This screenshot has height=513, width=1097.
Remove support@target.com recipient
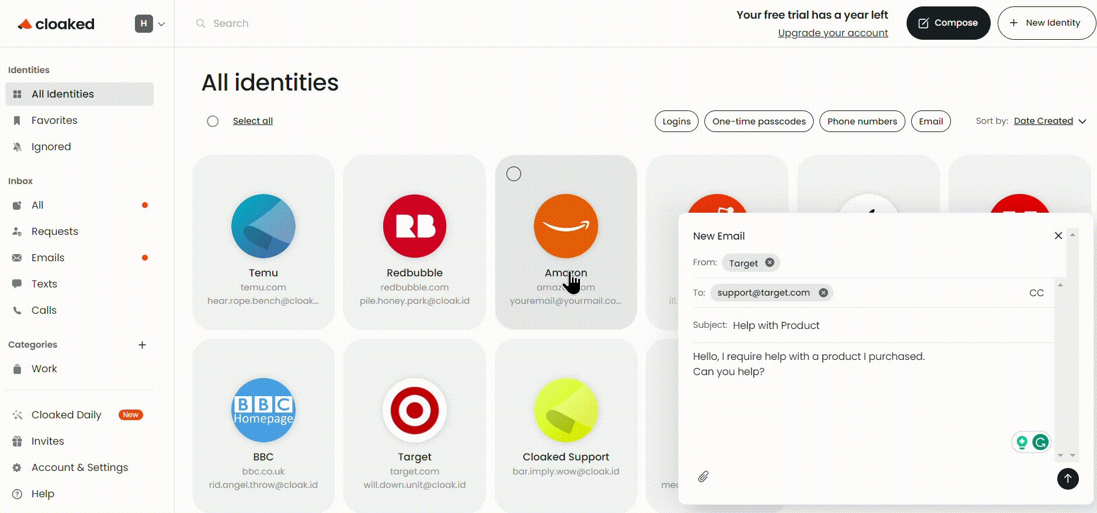coord(823,293)
